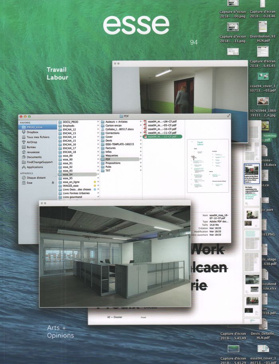Open the ENCAN_18 folder
279x364 pixels.
[69, 152]
